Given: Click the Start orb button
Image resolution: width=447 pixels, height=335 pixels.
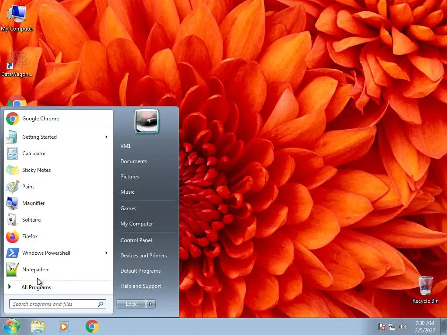Looking at the screenshot, I should point(12,326).
